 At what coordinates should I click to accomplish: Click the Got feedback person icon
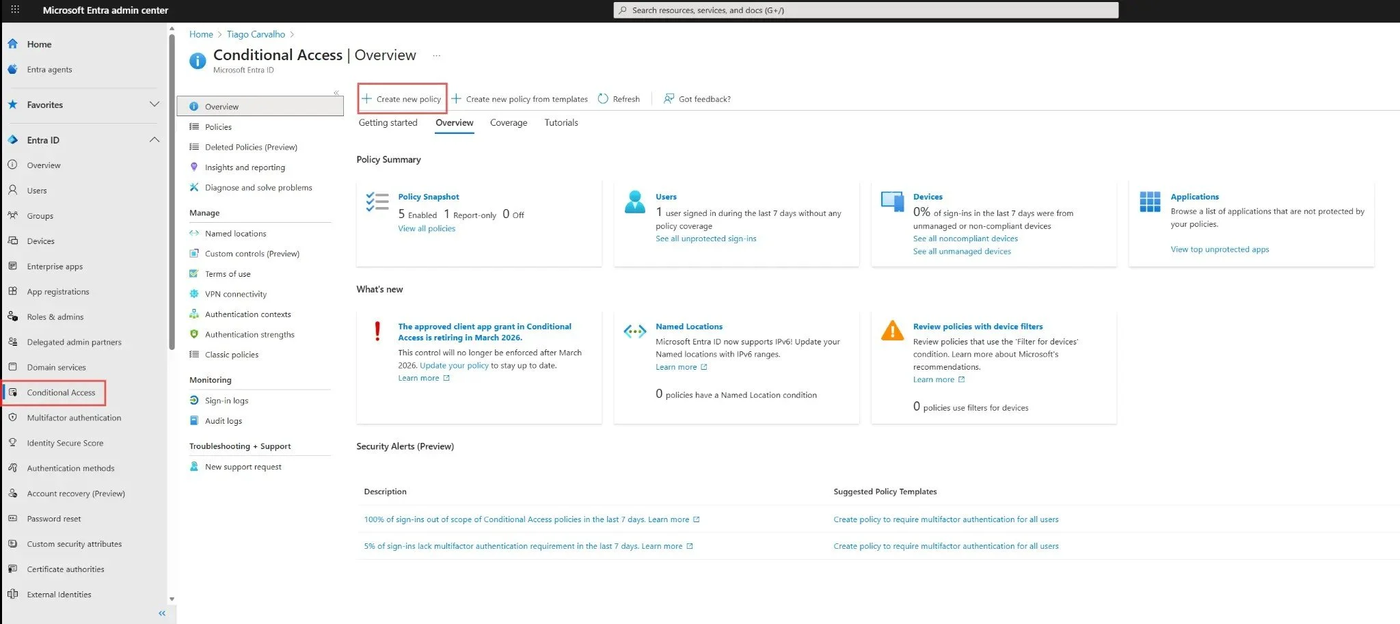(x=669, y=98)
